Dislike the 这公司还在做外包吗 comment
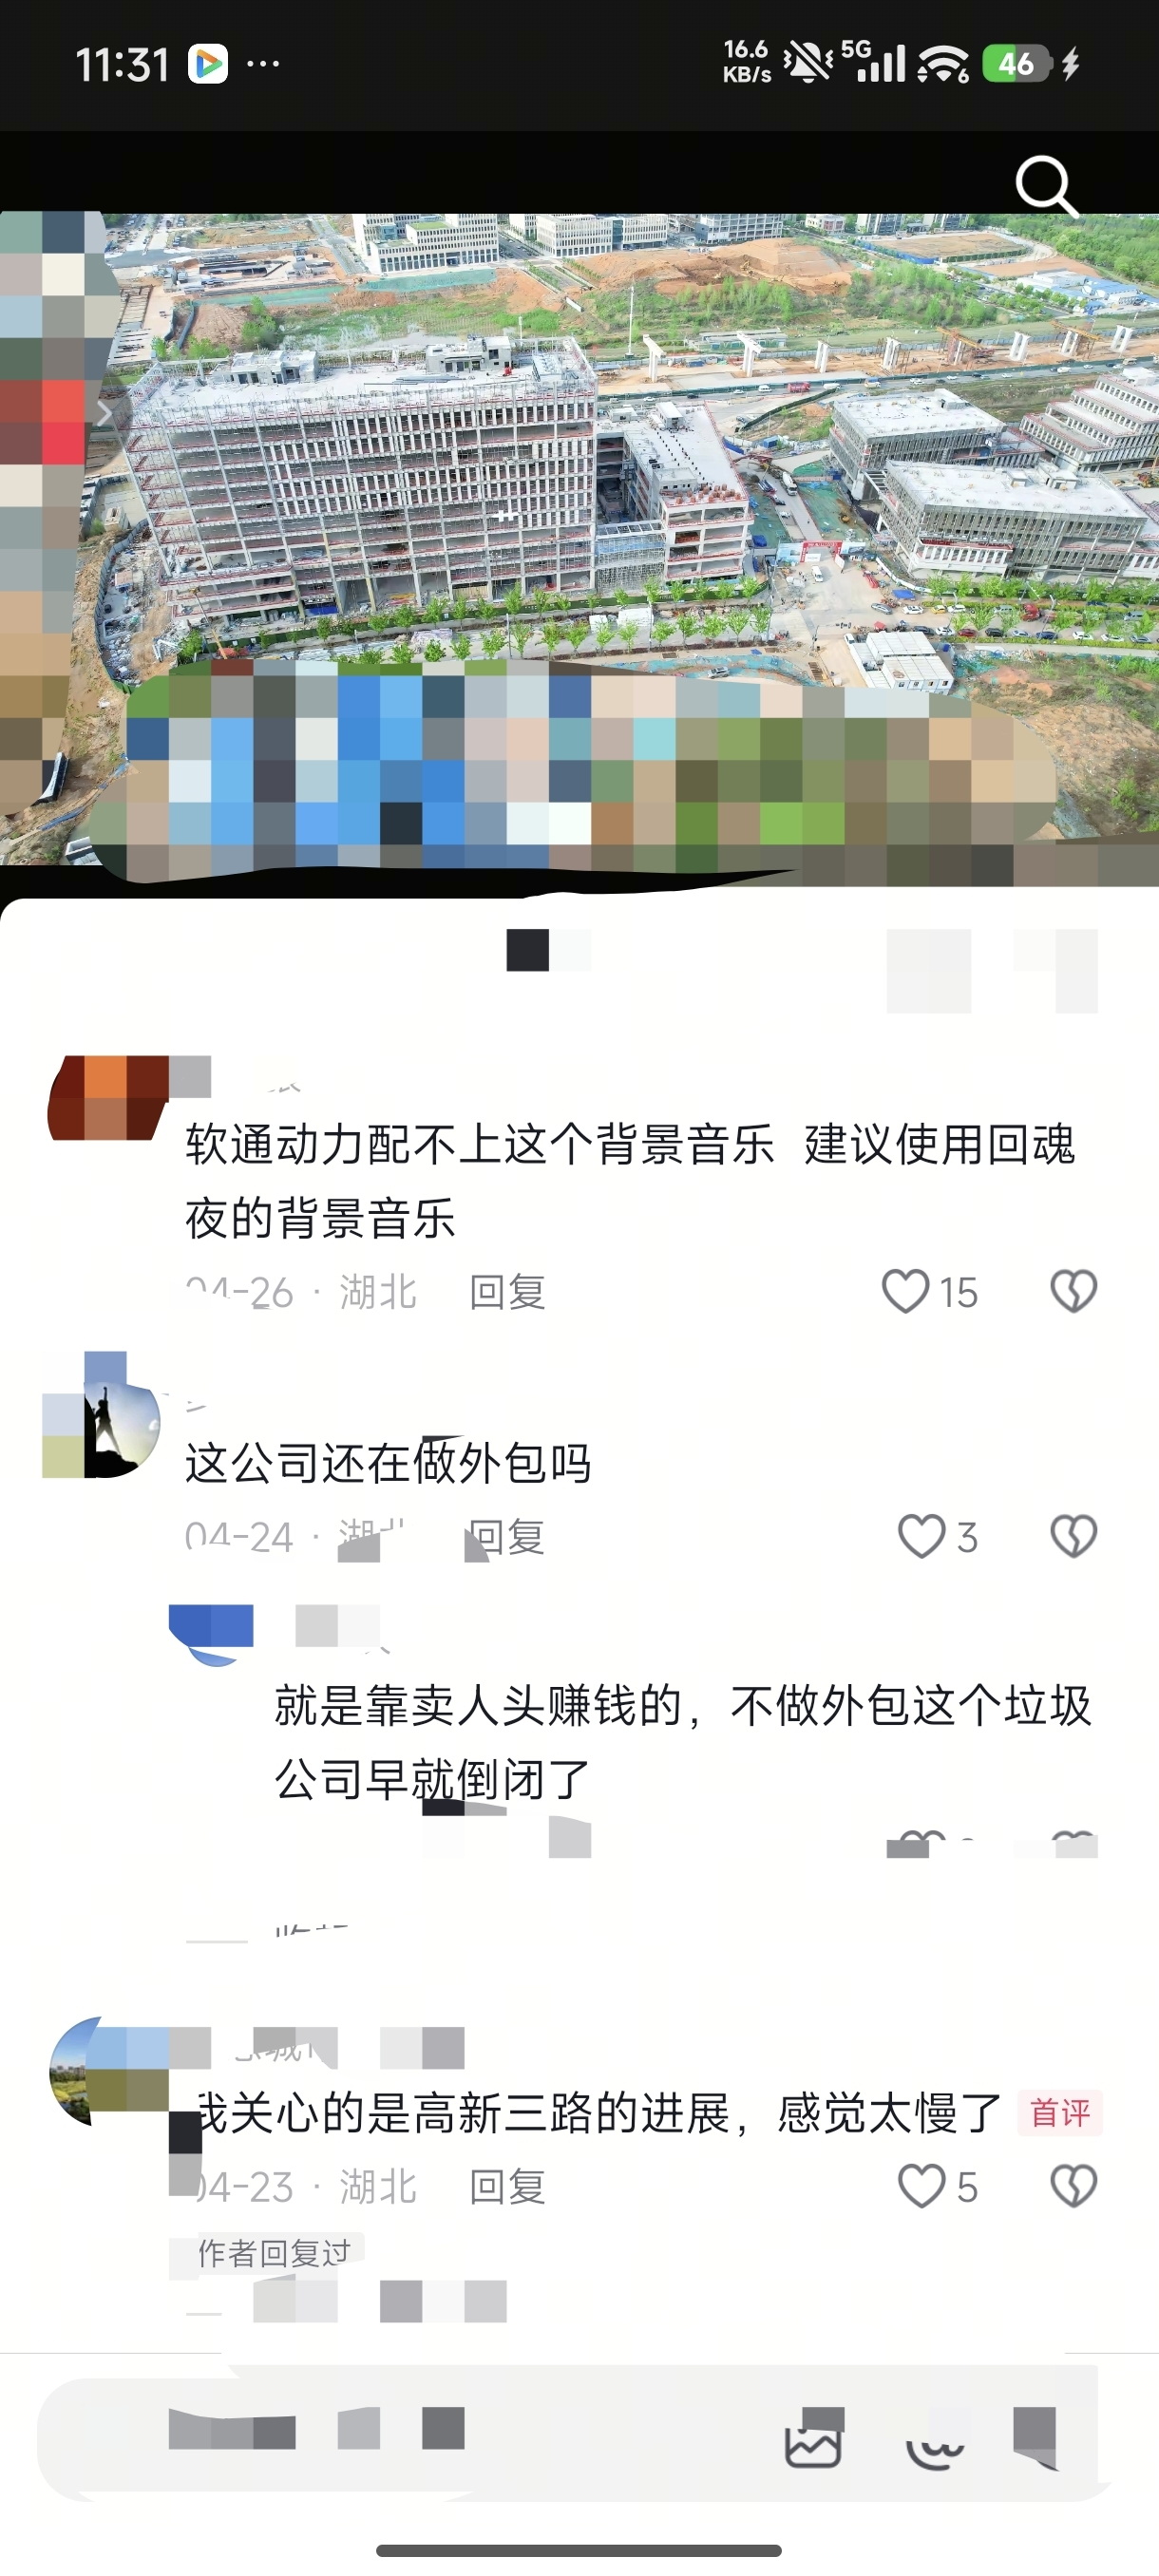Screen dimensions: 1159x2576 [1074, 1536]
